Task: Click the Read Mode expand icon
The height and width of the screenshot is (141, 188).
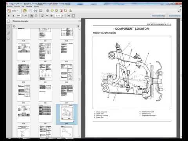Action: 179,11
